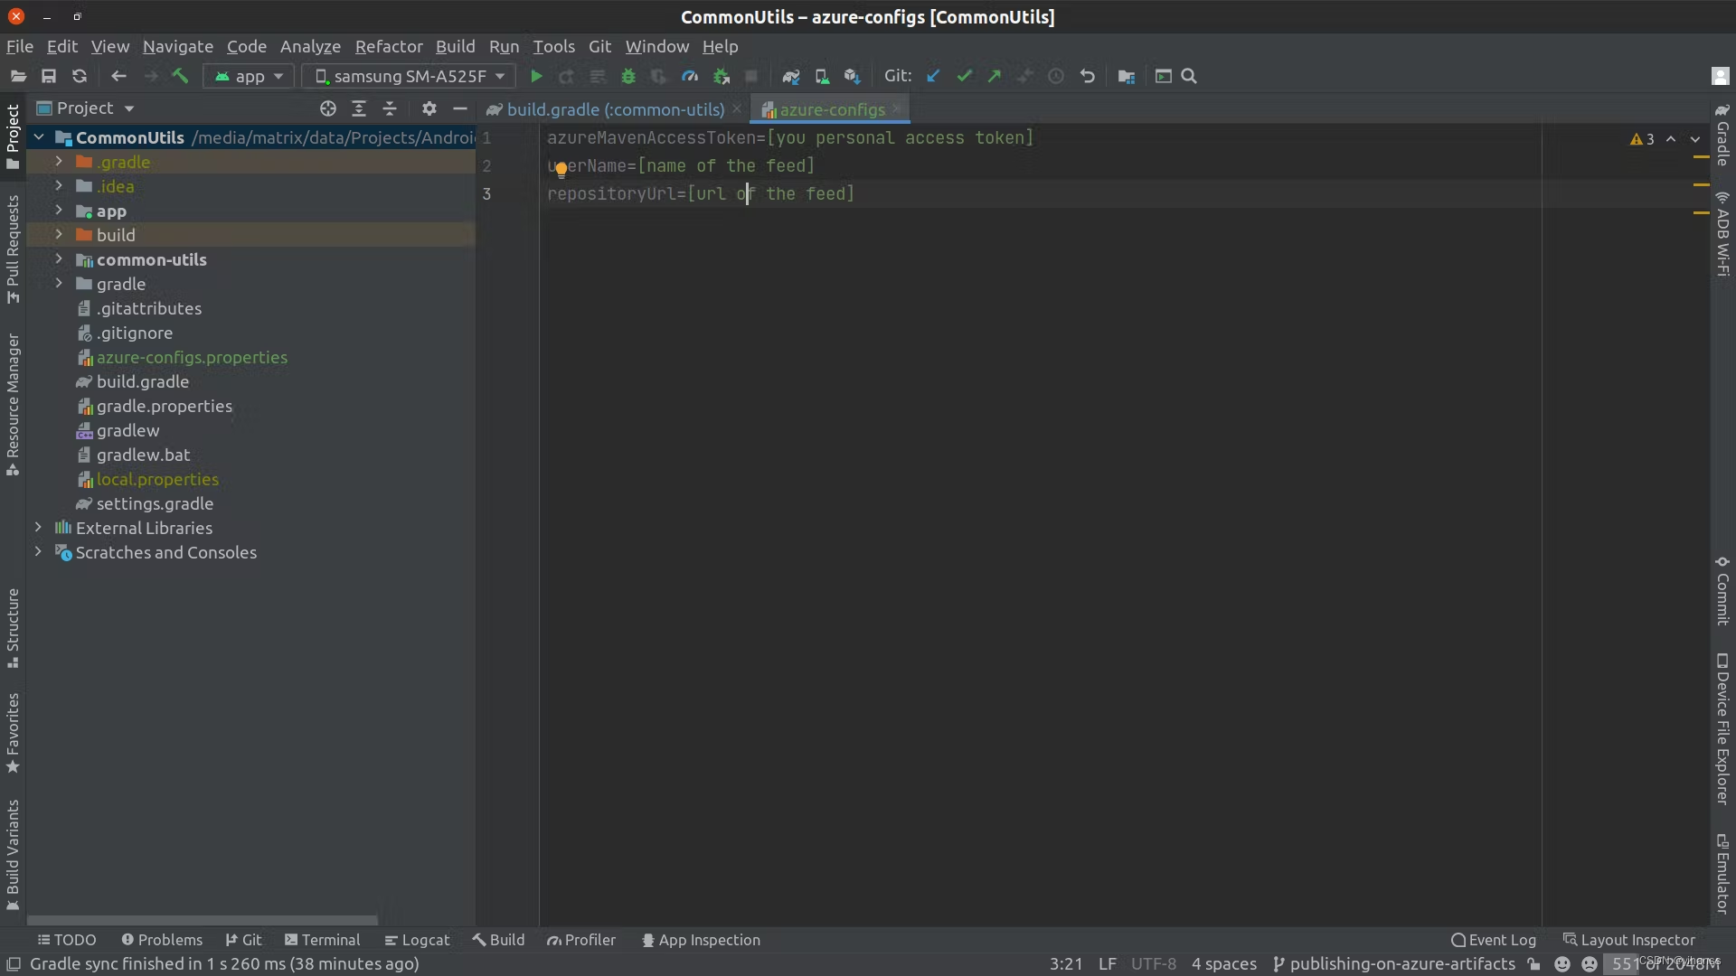Viewport: 1736px width, 976px height.
Task: Open the Profiler gauge icon in toolbar
Action: tap(690, 76)
